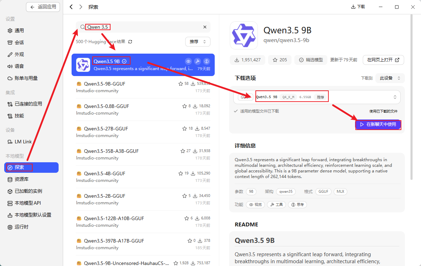Viewport: 421px width, 266px height.
Task: Open 账单与用量 page
Action: coord(32,78)
